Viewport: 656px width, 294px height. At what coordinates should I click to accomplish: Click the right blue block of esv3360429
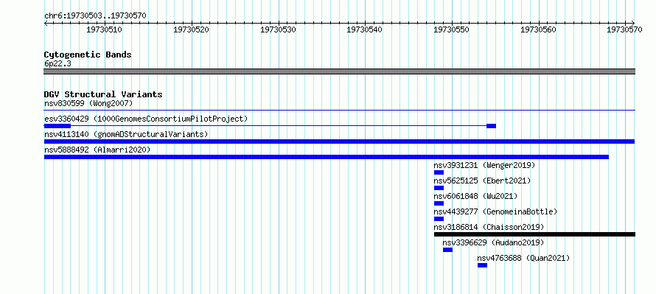click(491, 126)
